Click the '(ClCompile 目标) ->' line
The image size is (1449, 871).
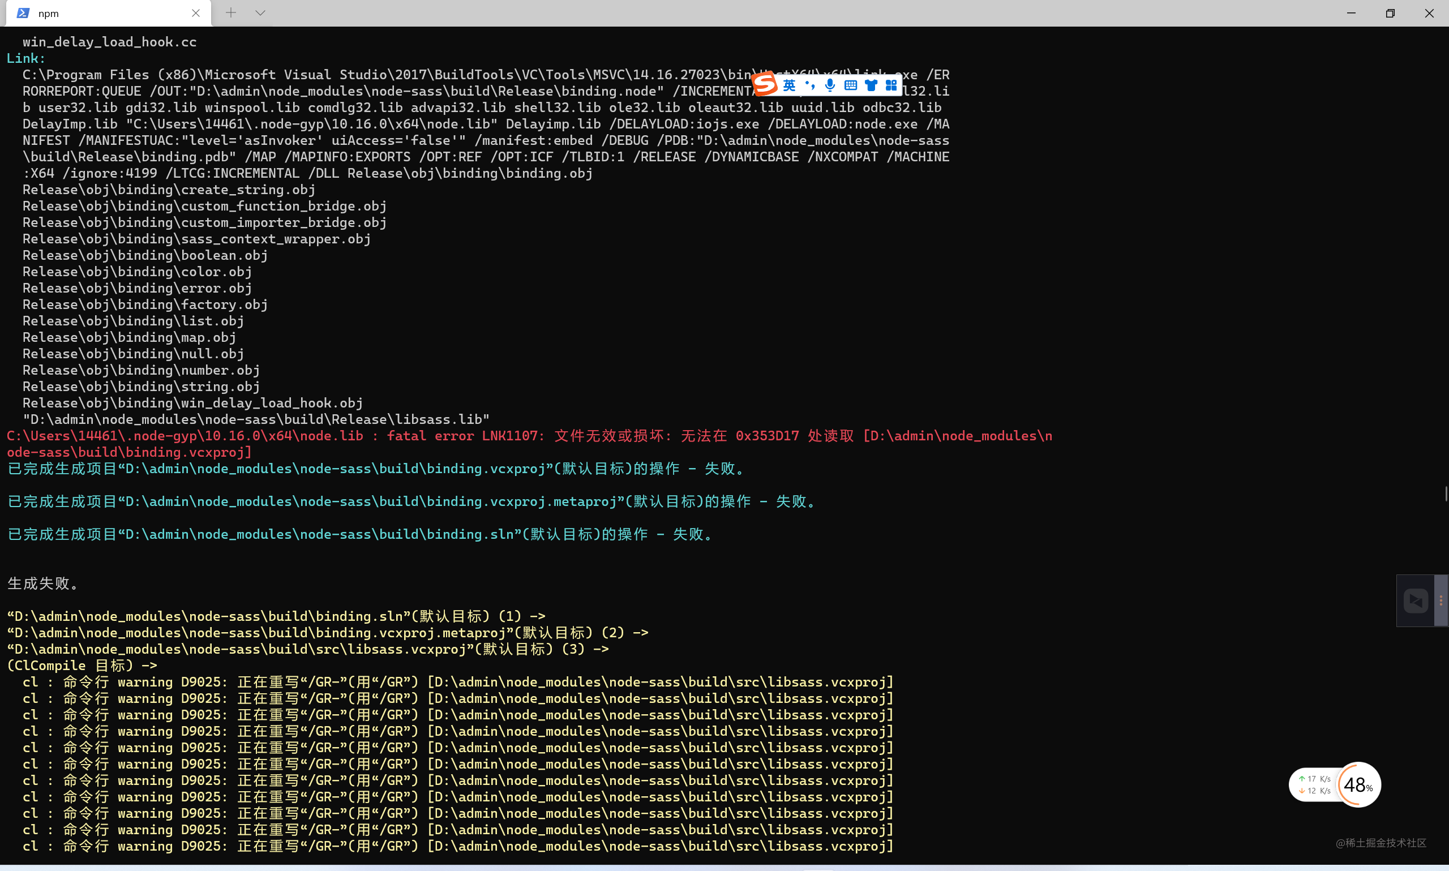click(82, 666)
